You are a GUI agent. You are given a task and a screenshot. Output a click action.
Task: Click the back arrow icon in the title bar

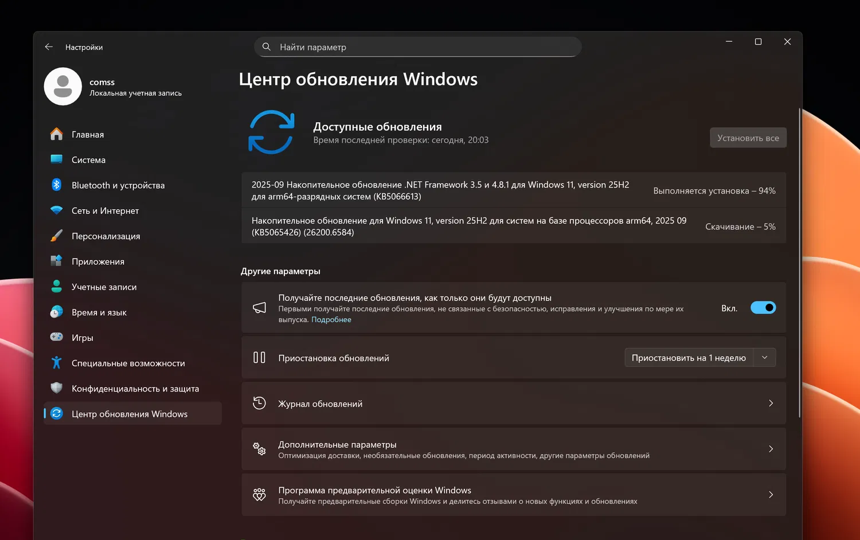(49, 47)
